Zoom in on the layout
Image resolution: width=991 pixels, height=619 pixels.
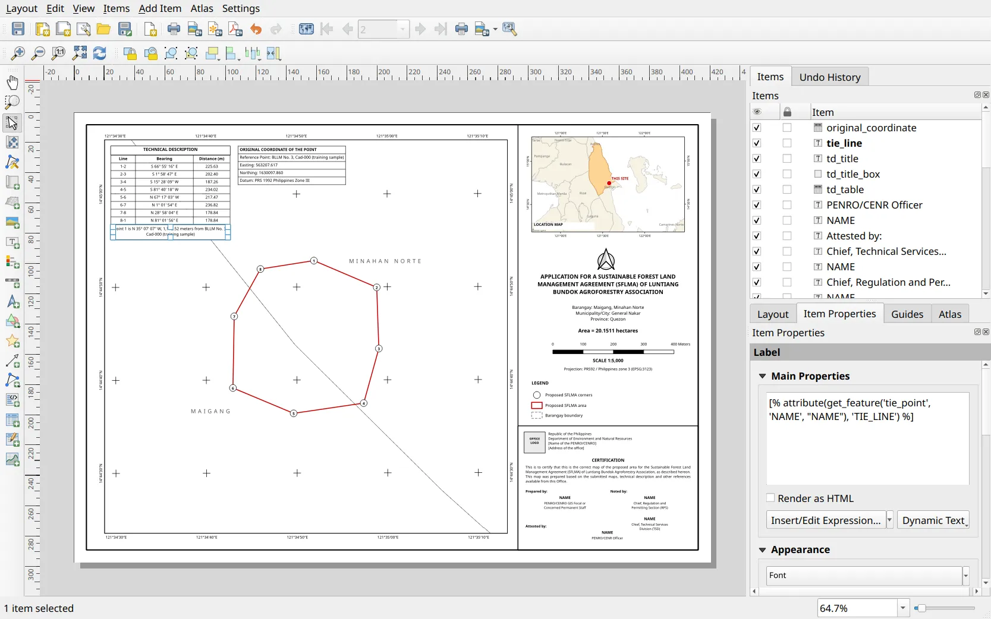click(x=18, y=53)
